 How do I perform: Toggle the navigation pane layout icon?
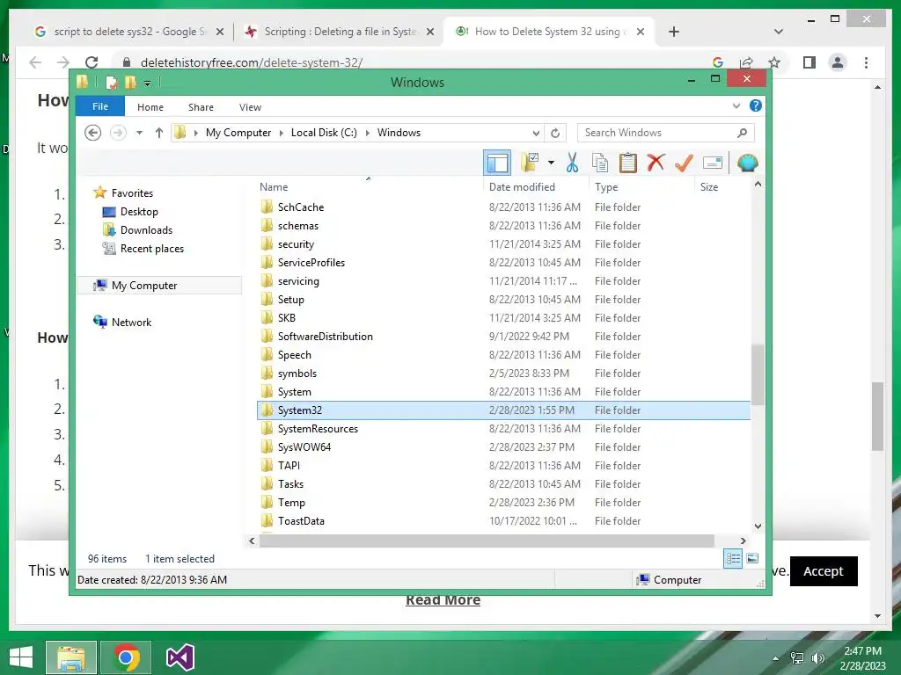point(497,163)
